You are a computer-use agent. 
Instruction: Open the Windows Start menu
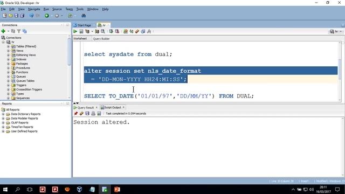pyautogui.click(x=5, y=189)
